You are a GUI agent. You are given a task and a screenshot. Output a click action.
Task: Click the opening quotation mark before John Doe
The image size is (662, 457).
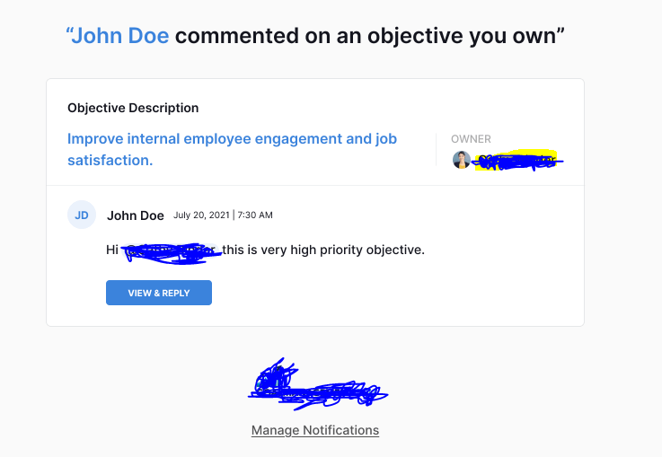[68, 31]
